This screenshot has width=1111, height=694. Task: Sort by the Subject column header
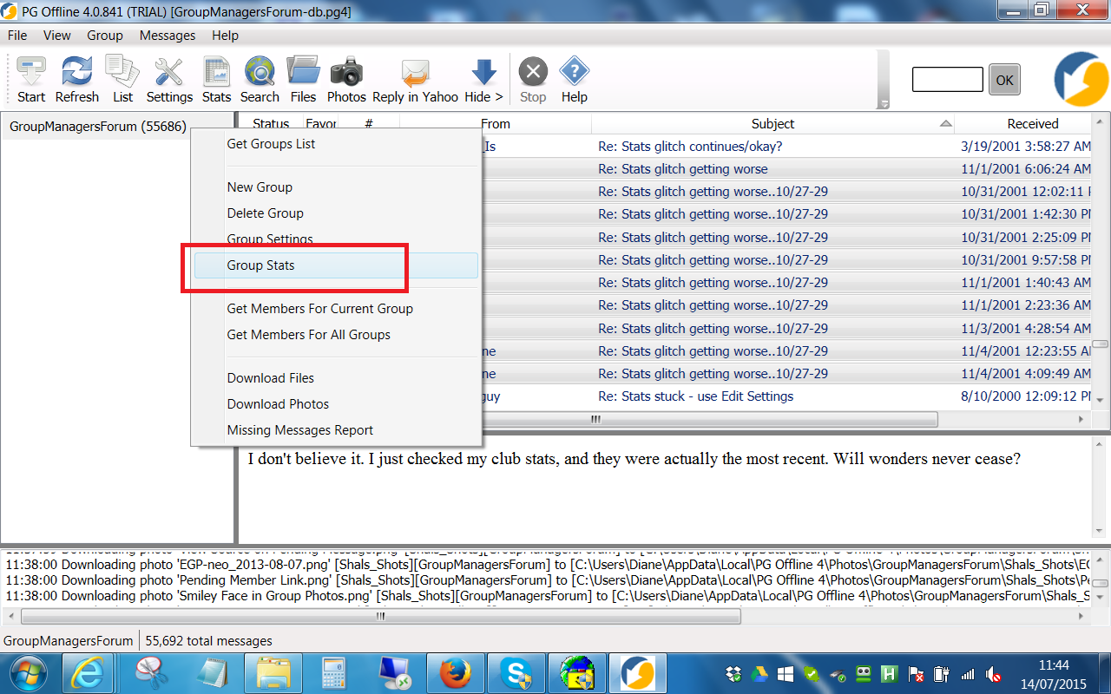tap(773, 124)
